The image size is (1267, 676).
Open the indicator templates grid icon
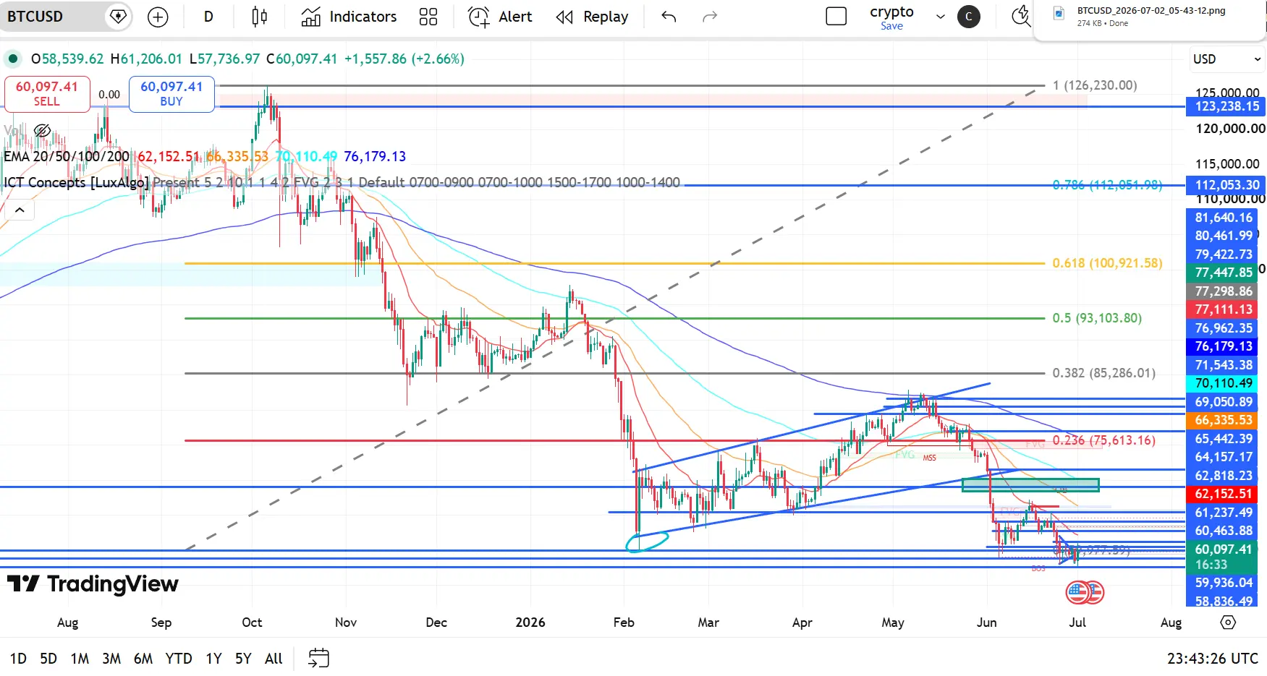pyautogui.click(x=428, y=17)
